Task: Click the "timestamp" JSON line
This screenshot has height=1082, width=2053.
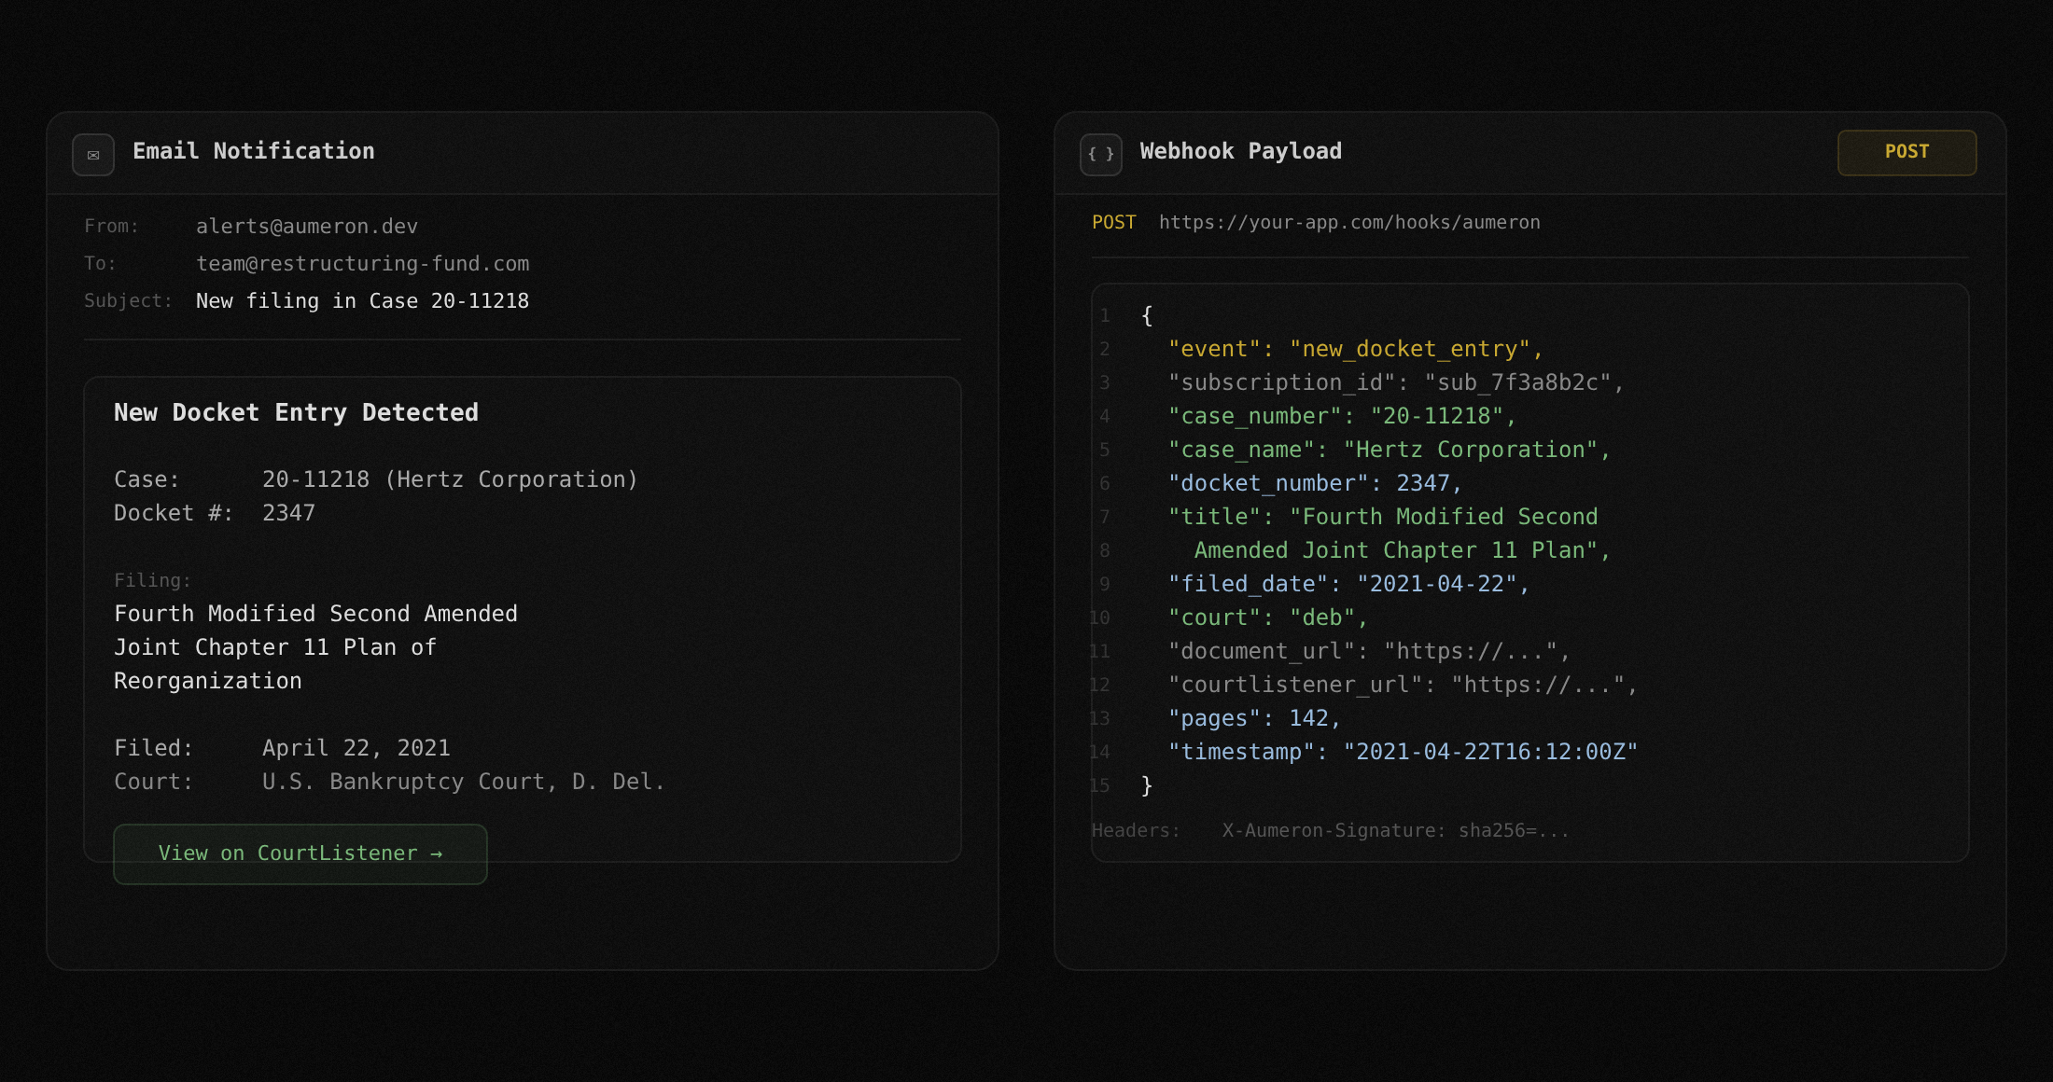Action: point(1403,752)
